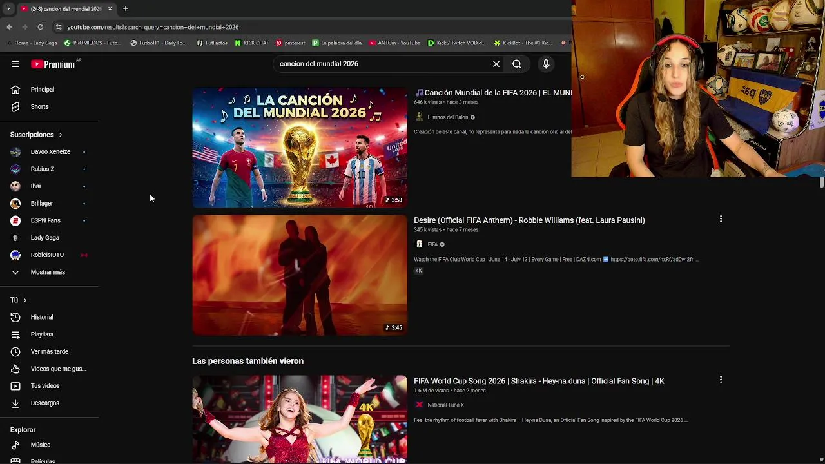This screenshot has height=464, width=825.
Task: Go to YouTube Premium home logo
Action: click(53, 64)
